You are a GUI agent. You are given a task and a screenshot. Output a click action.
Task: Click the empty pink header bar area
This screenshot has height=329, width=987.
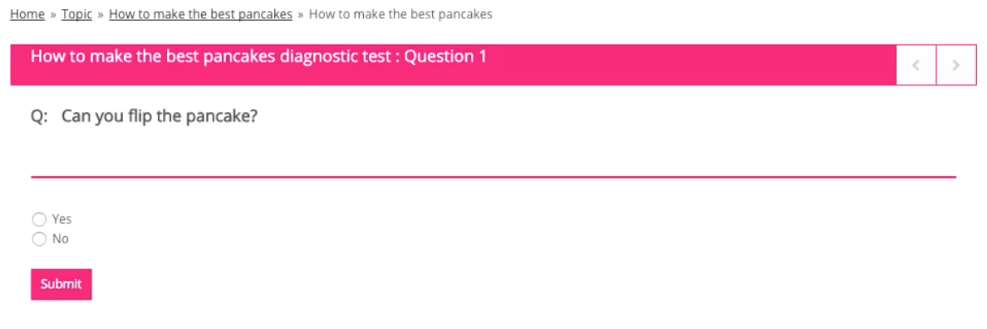click(692, 65)
